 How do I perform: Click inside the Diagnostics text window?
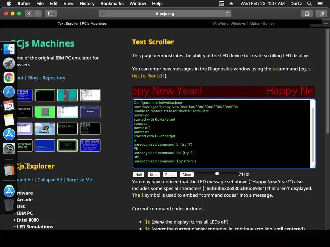(221, 134)
